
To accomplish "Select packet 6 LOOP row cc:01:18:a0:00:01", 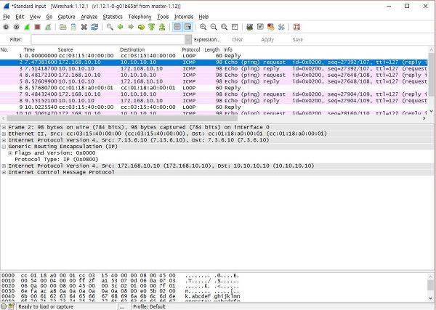I will tap(214, 88).
